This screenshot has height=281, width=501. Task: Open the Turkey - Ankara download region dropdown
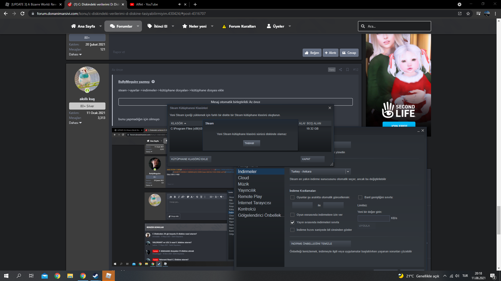click(x=320, y=172)
